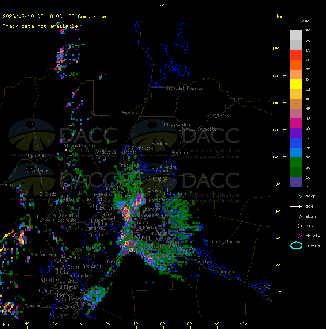Click the 'km' label at the bottom-left corner
Screen dimensions: 326x329
(x=6, y=325)
